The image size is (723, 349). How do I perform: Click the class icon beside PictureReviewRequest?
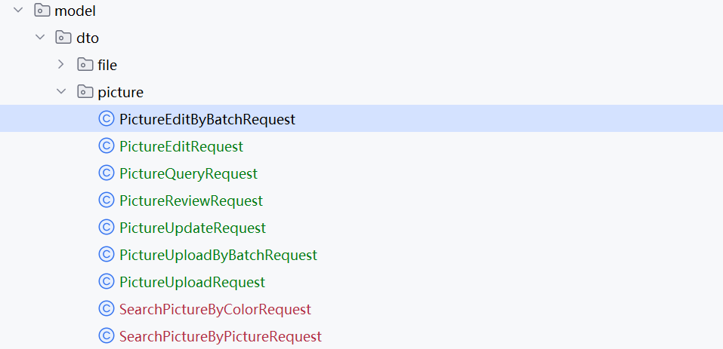[x=106, y=201]
